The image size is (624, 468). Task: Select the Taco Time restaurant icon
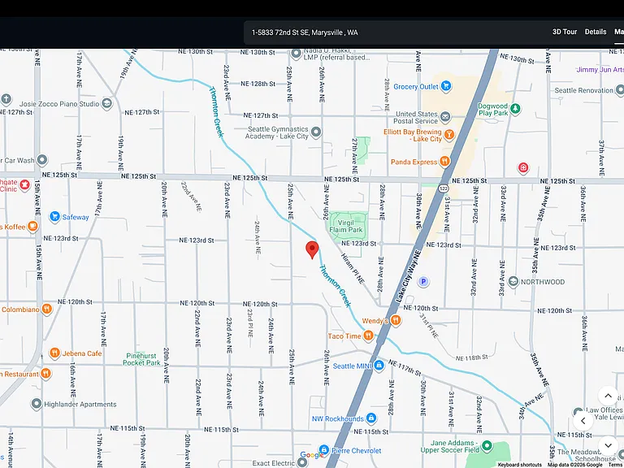[369, 336]
